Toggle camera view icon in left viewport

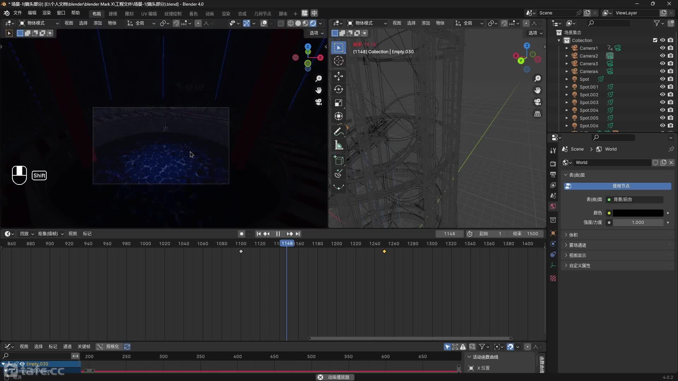tap(319, 102)
